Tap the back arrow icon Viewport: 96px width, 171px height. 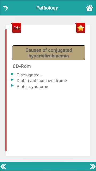click(x=5, y=8)
